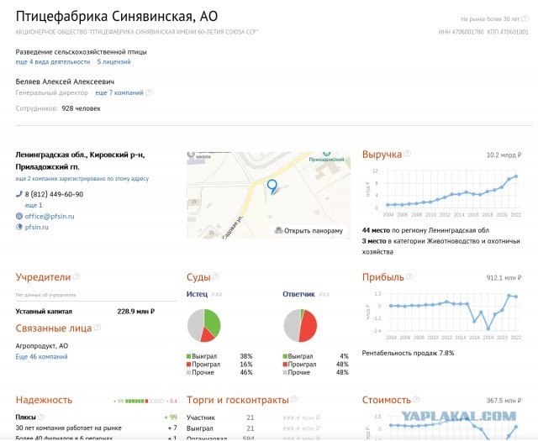Click red 'Проиграл' legend swatch under Ответчик
Viewport: 538px width, 441px height.
pos(285,365)
